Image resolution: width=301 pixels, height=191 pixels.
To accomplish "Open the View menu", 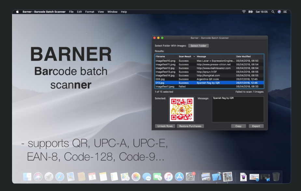I will (x=101, y=12).
